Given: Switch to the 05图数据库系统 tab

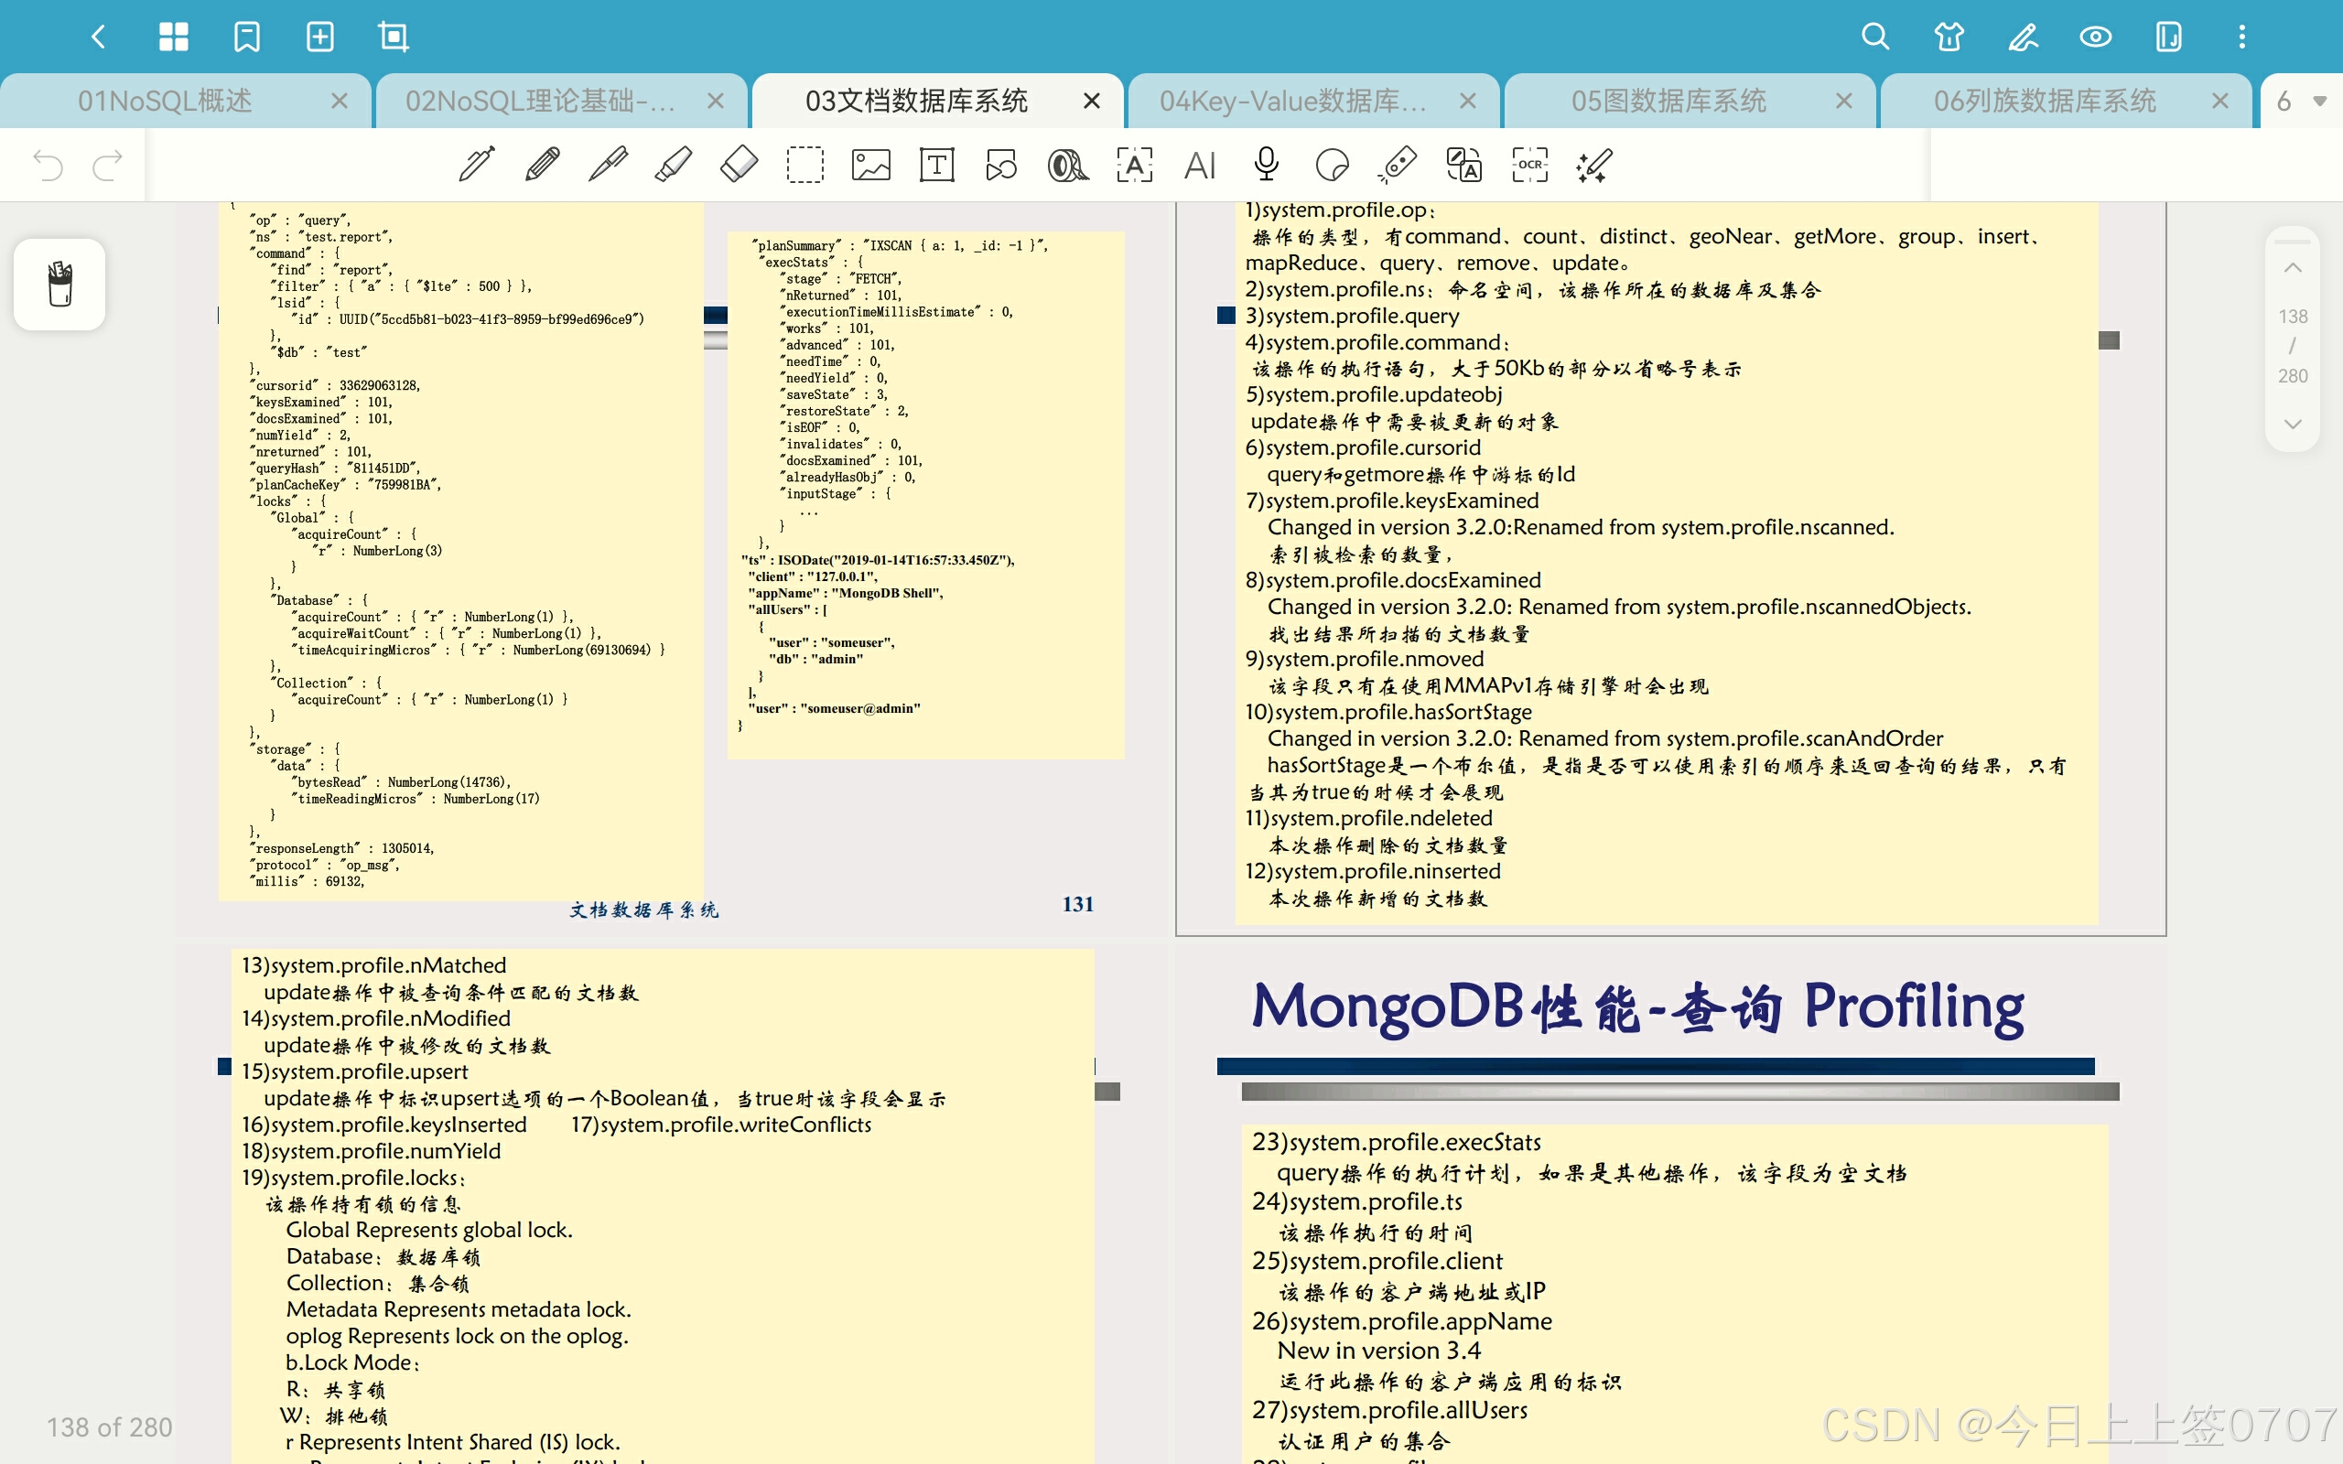Looking at the screenshot, I should tap(1668, 101).
